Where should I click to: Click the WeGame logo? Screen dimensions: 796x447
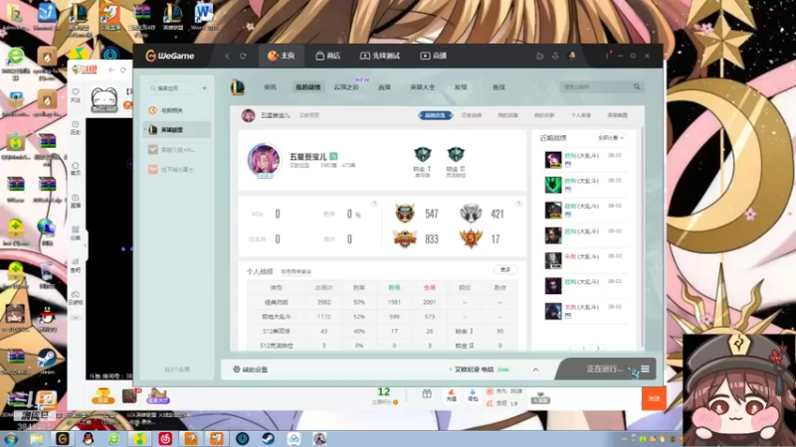pos(170,56)
